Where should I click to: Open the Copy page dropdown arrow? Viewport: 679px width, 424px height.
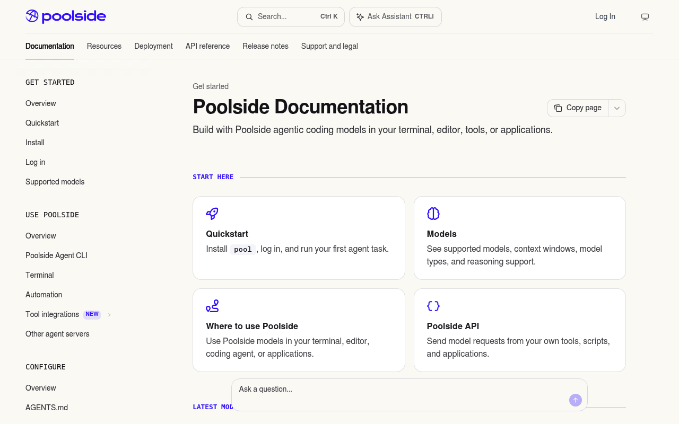617,108
